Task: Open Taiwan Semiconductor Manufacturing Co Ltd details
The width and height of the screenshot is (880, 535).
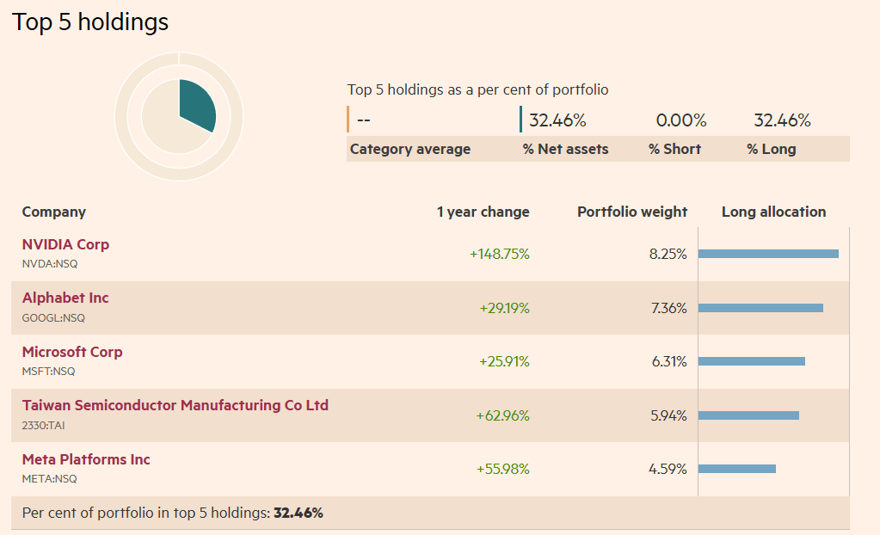Action: click(175, 405)
